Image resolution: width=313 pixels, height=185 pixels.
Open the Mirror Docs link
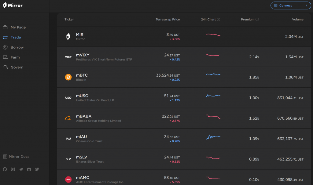click(19, 157)
